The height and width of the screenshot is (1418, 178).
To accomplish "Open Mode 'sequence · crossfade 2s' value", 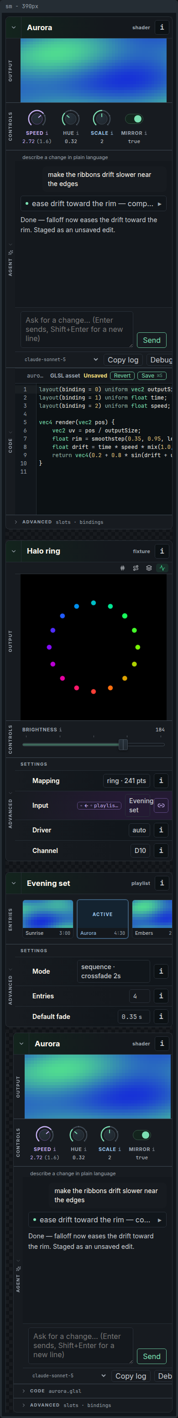I will [113, 971].
